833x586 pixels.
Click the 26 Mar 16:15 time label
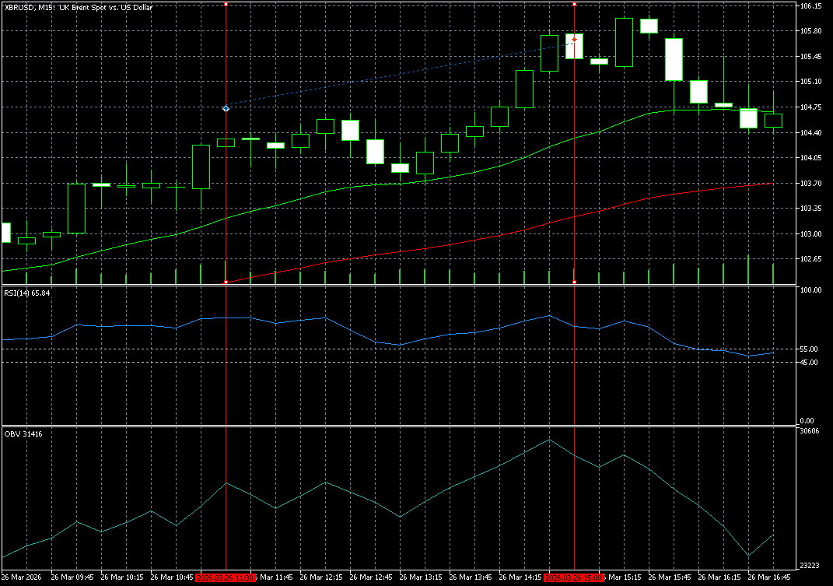(x=720, y=577)
